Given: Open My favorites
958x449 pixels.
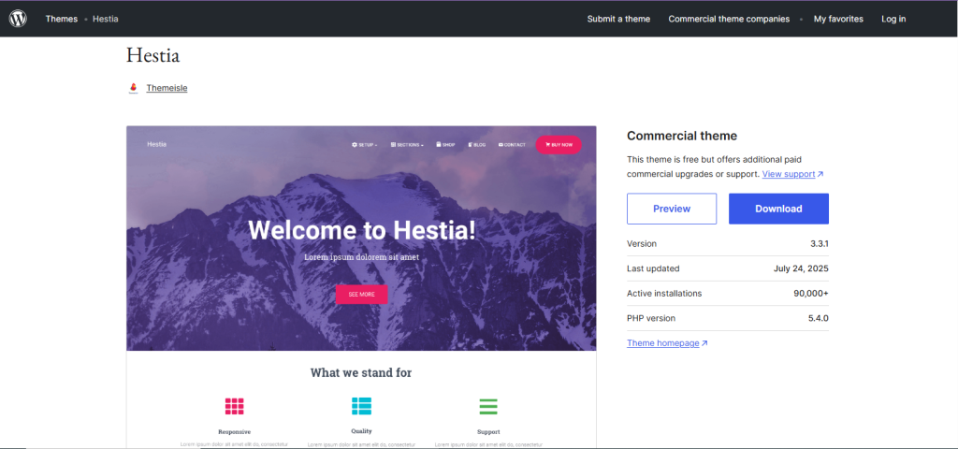Looking at the screenshot, I should click(x=838, y=19).
